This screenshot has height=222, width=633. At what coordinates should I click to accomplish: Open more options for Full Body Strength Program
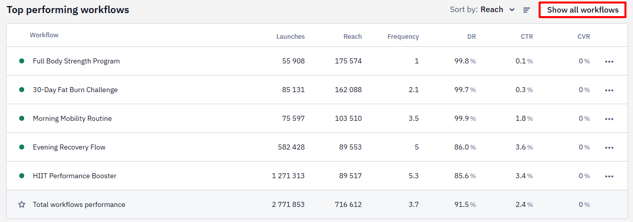click(x=609, y=61)
